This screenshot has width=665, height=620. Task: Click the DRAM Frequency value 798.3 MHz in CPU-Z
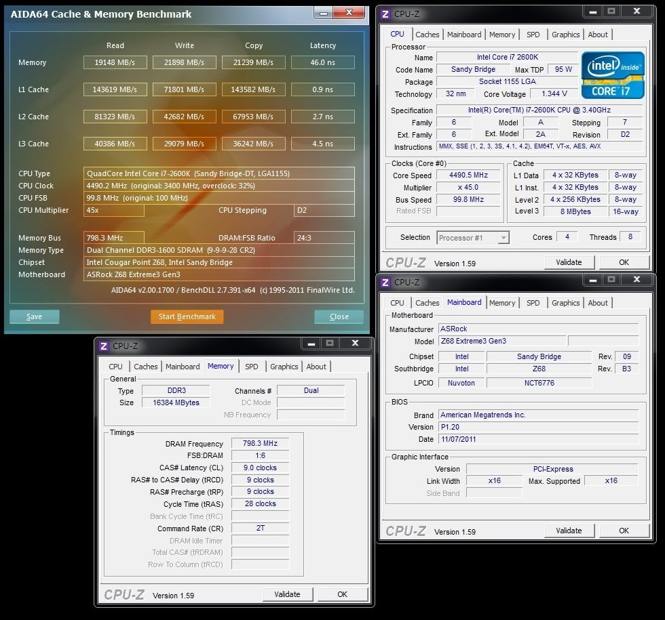pyautogui.click(x=260, y=443)
